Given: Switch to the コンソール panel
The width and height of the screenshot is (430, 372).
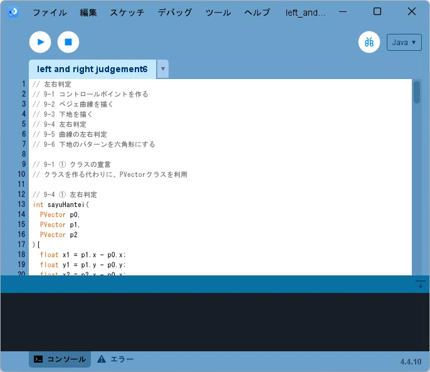Looking at the screenshot, I should [x=60, y=359].
